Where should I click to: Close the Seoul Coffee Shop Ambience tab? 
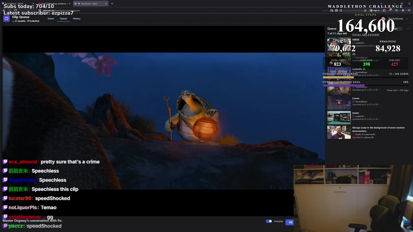click(x=70, y=4)
